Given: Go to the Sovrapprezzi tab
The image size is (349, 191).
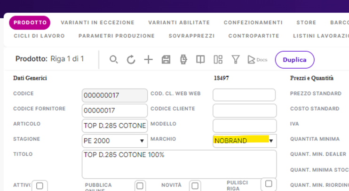Looking at the screenshot, I should point(191,36).
